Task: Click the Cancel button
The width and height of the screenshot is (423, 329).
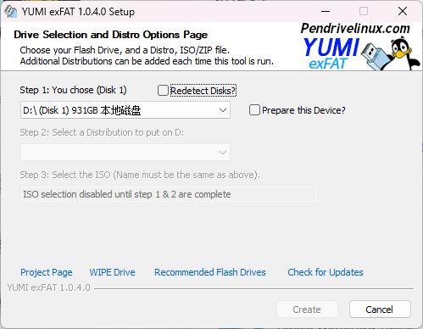Action: [380, 309]
